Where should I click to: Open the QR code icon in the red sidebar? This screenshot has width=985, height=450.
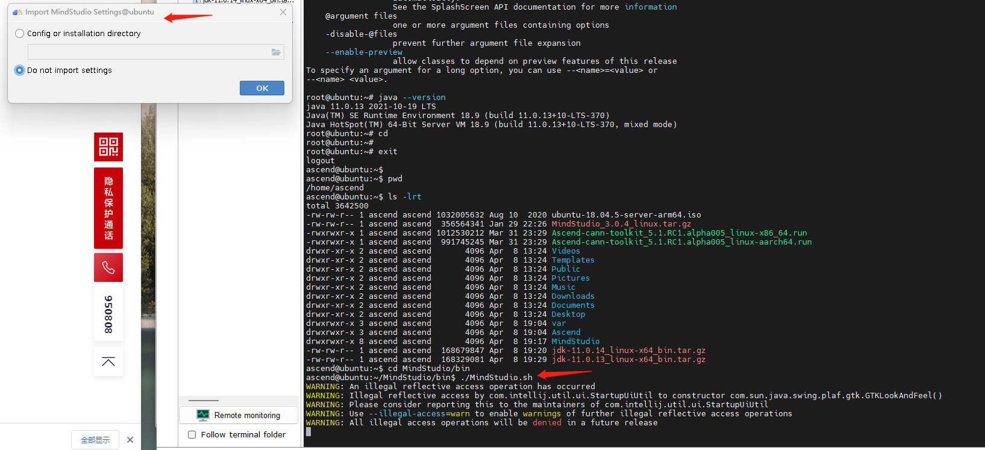tap(108, 147)
